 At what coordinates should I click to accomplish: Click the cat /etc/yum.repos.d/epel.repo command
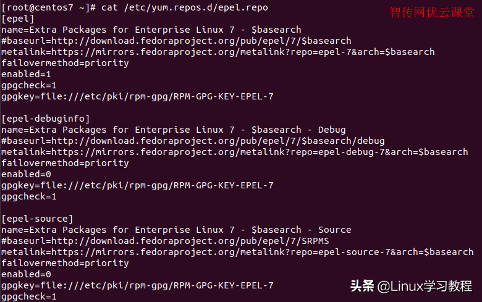point(184,7)
